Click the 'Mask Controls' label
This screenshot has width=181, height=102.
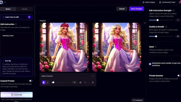click(x=47, y=76)
